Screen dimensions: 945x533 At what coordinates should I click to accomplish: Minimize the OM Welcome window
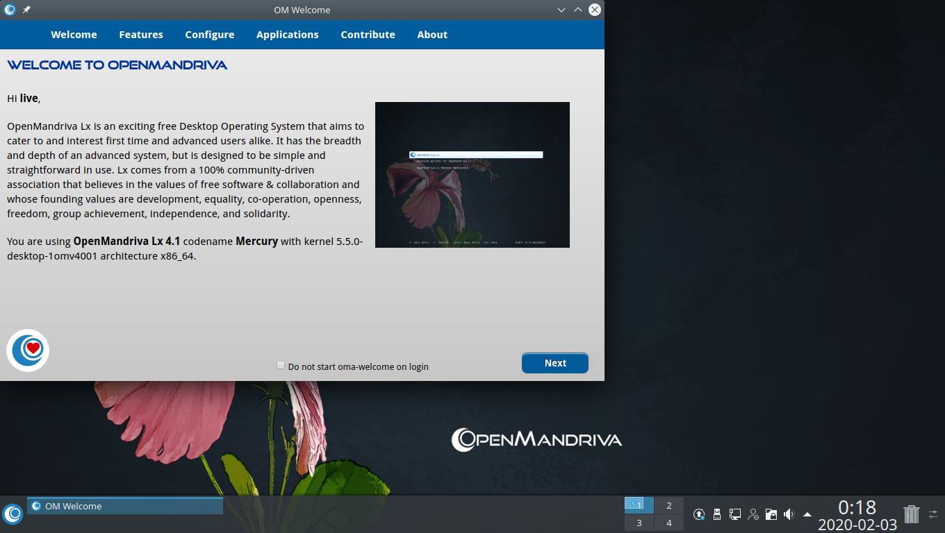tap(561, 10)
